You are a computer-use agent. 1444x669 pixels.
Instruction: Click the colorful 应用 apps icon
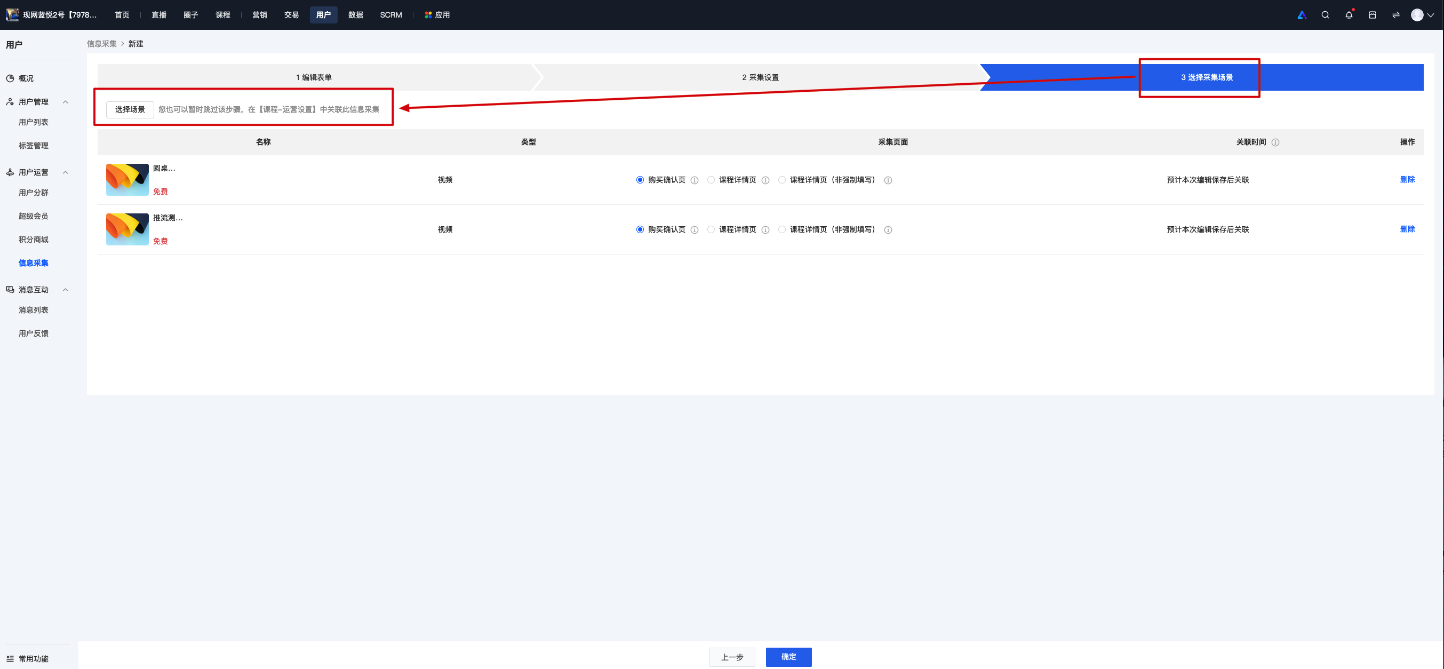[428, 15]
